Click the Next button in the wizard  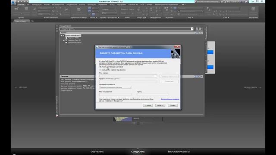160,105
